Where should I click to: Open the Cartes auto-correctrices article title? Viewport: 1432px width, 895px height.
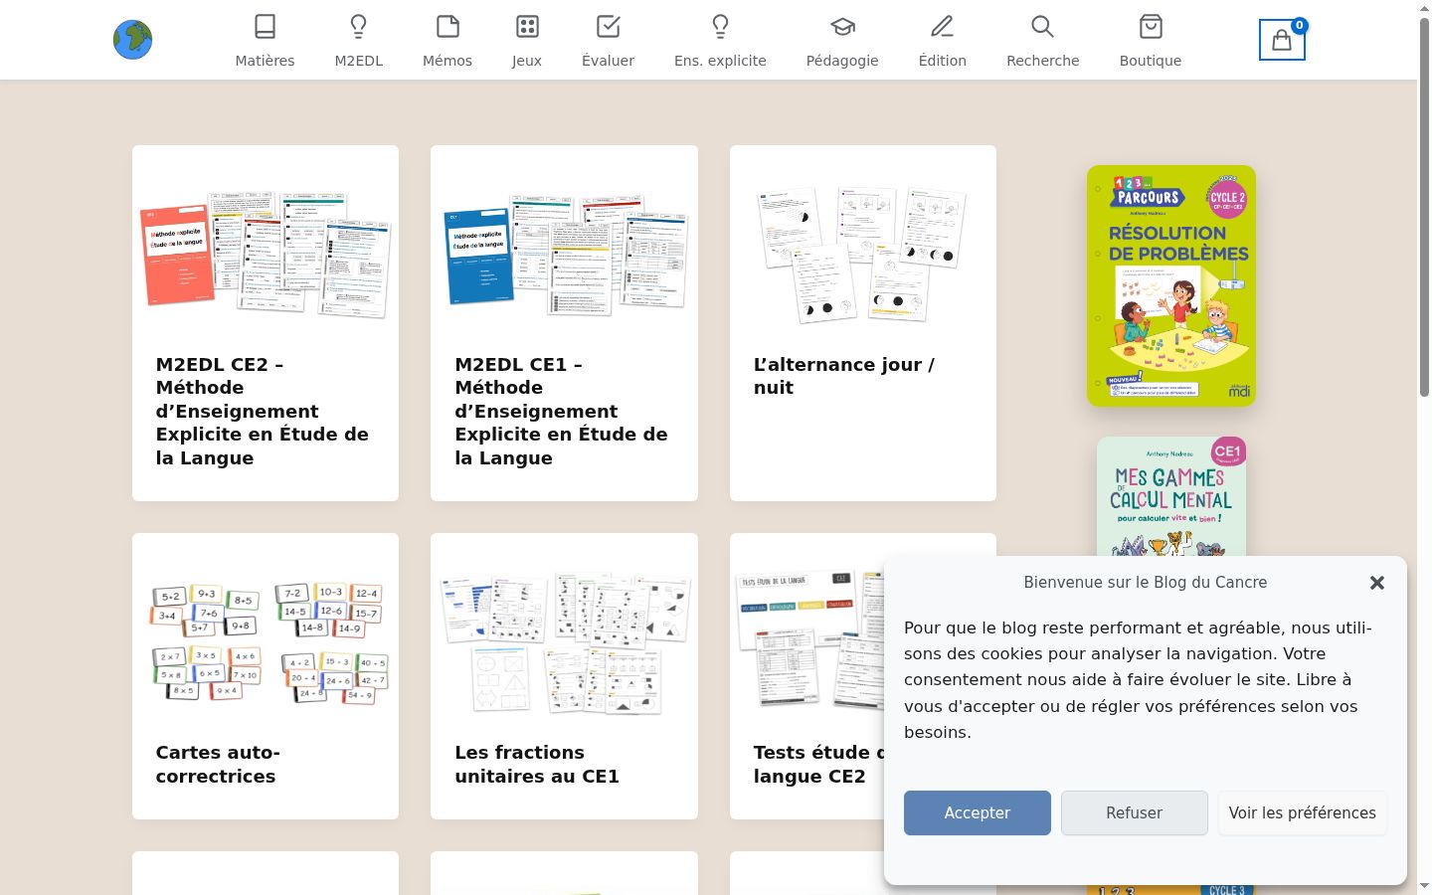point(218,764)
